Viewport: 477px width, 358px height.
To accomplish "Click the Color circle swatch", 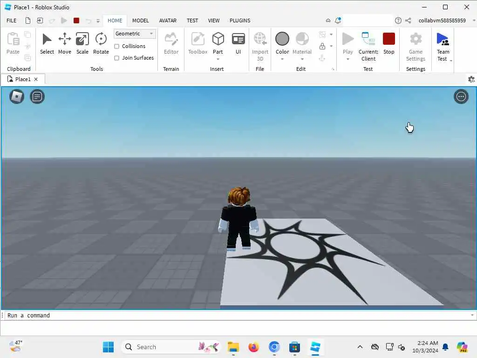I will coord(282,39).
